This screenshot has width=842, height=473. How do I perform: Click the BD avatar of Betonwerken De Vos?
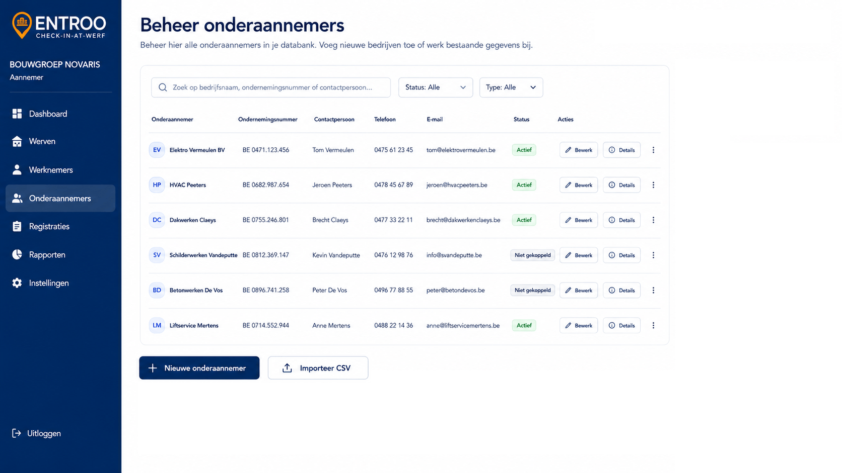[157, 291]
